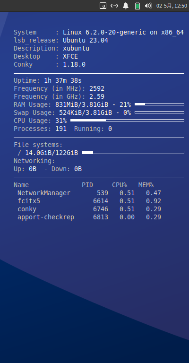This screenshot has width=189, height=363.
Task: Click the 'Frequency (in MHz):' label
Action: pyautogui.click(x=50, y=89)
